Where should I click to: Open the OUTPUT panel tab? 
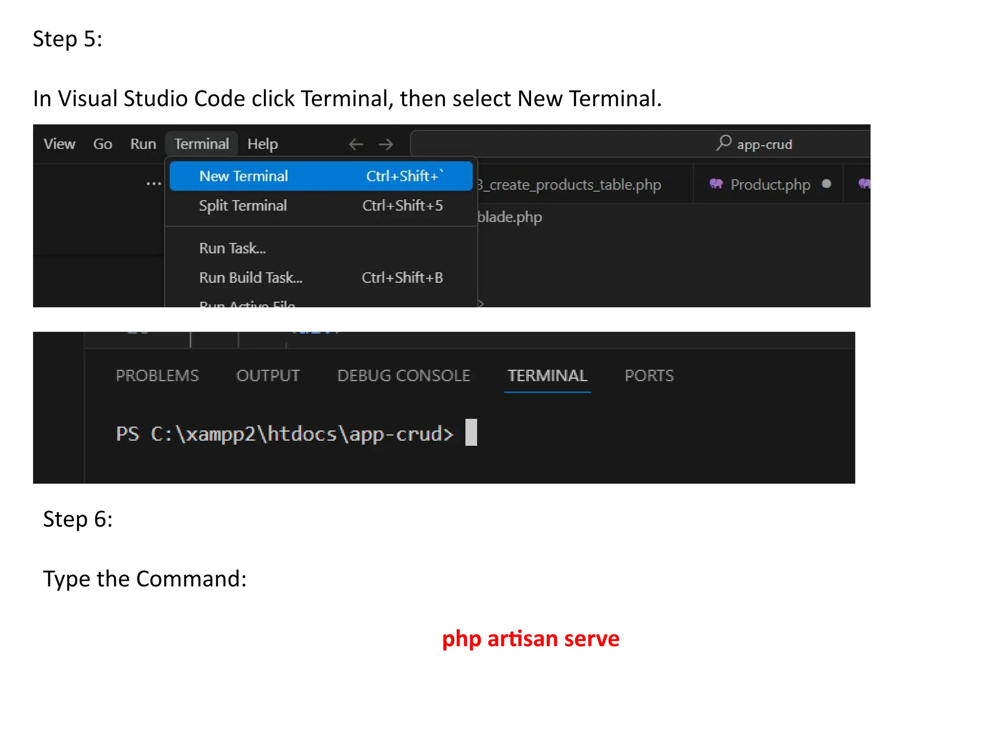click(268, 375)
